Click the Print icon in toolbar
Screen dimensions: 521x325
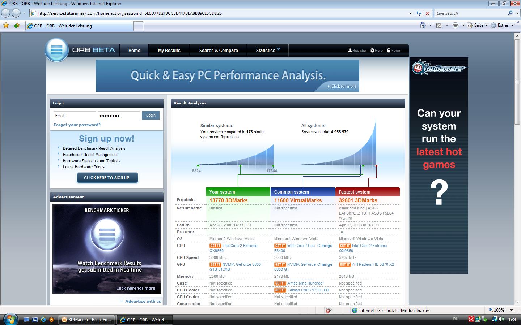pyautogui.click(x=456, y=25)
